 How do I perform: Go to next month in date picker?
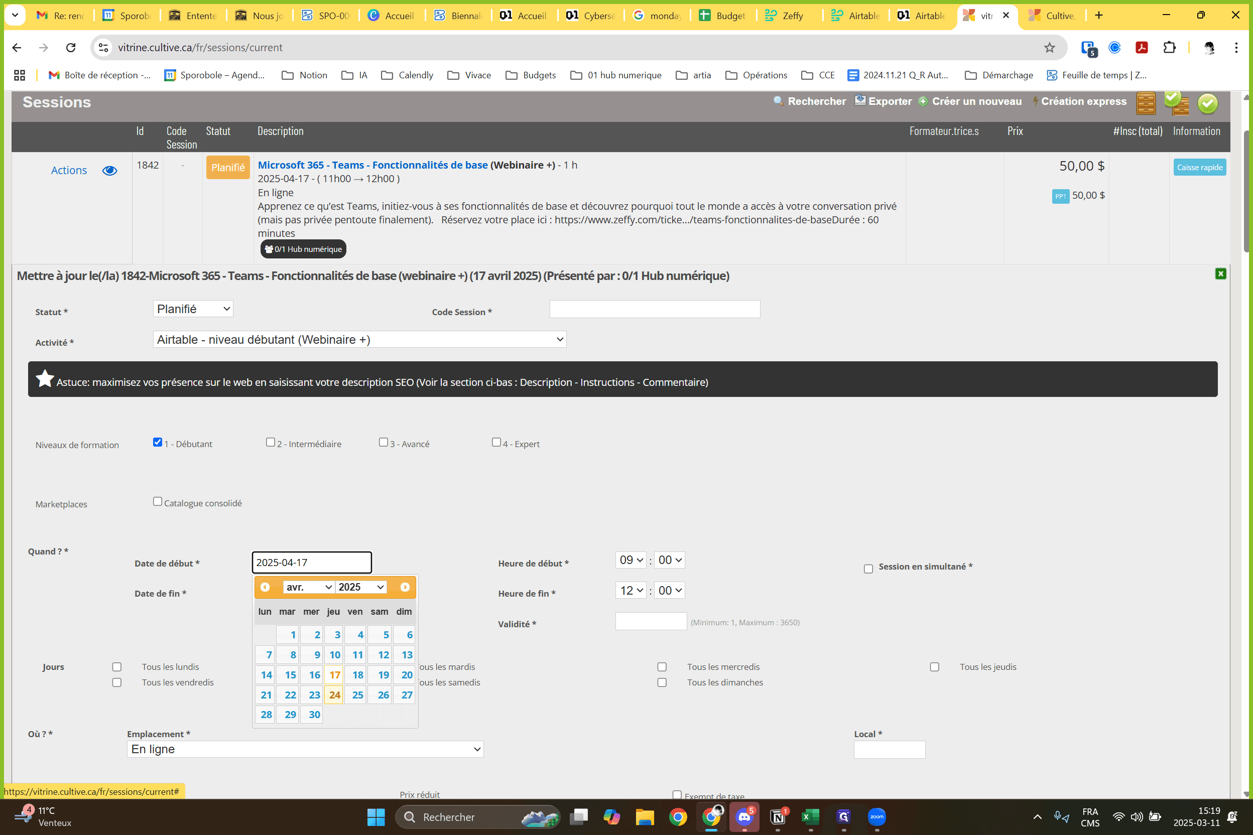405,587
